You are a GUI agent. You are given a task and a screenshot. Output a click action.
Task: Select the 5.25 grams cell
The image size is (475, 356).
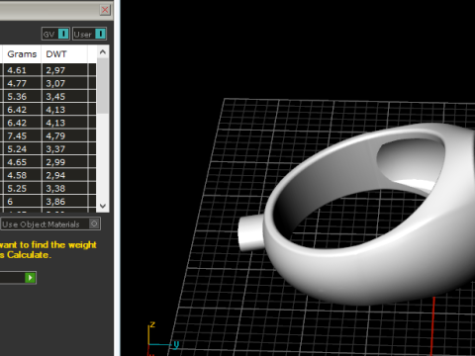[x=22, y=189]
